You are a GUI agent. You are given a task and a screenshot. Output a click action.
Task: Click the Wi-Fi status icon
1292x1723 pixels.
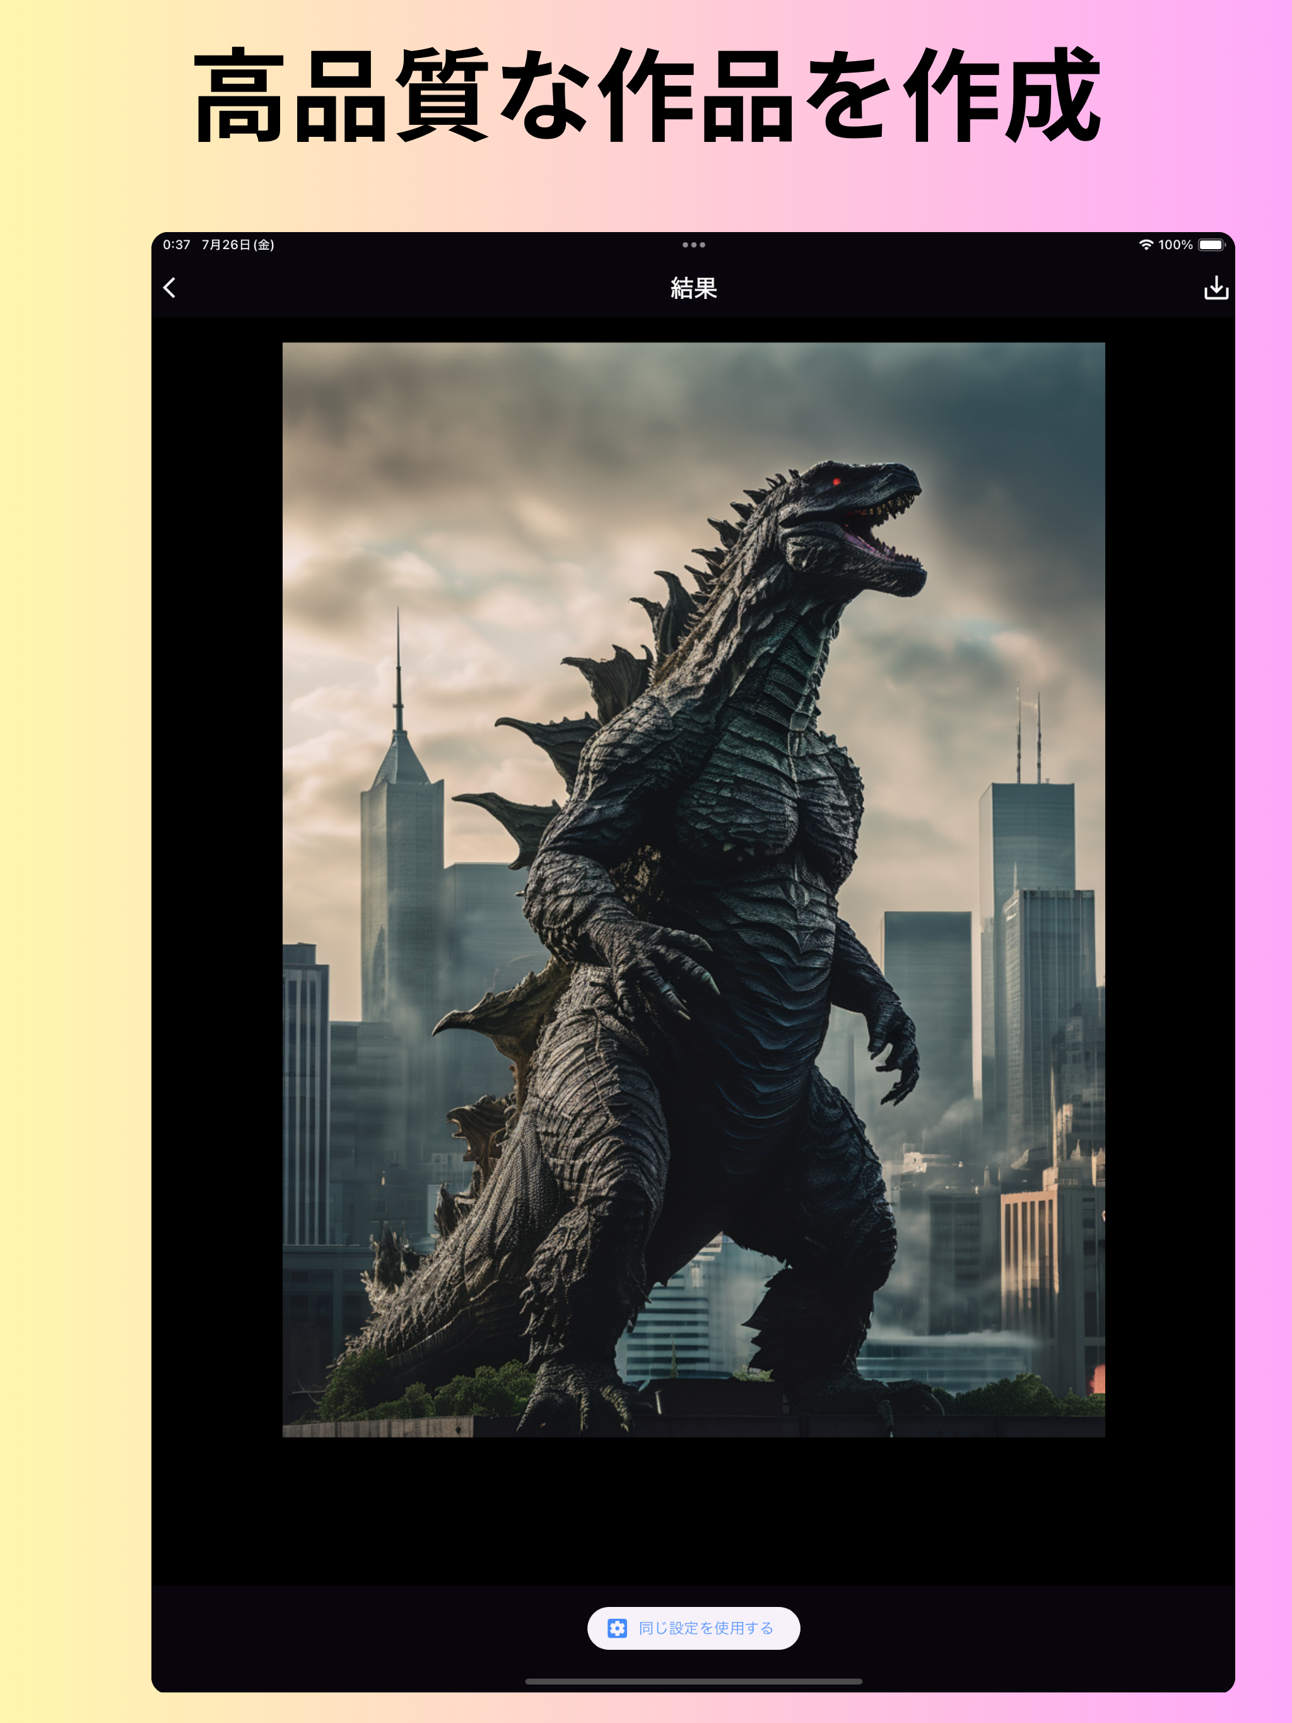click(x=1146, y=245)
